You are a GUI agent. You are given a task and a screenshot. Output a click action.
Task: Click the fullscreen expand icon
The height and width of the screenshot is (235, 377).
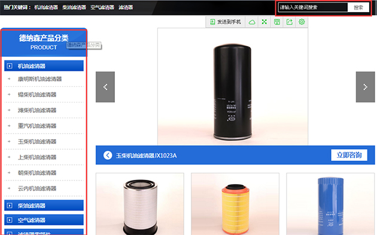click(x=264, y=22)
